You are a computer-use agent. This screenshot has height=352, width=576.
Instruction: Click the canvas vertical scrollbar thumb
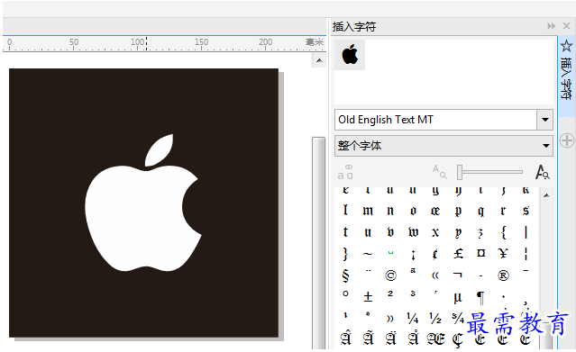[318, 242]
